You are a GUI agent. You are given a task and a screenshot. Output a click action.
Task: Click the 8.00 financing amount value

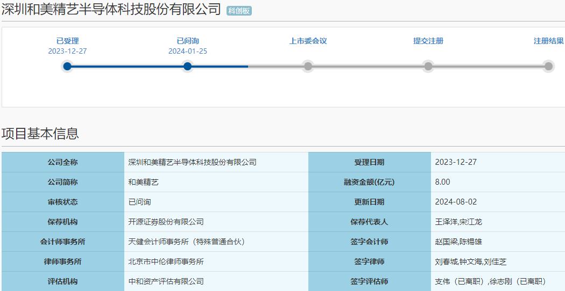click(442, 182)
